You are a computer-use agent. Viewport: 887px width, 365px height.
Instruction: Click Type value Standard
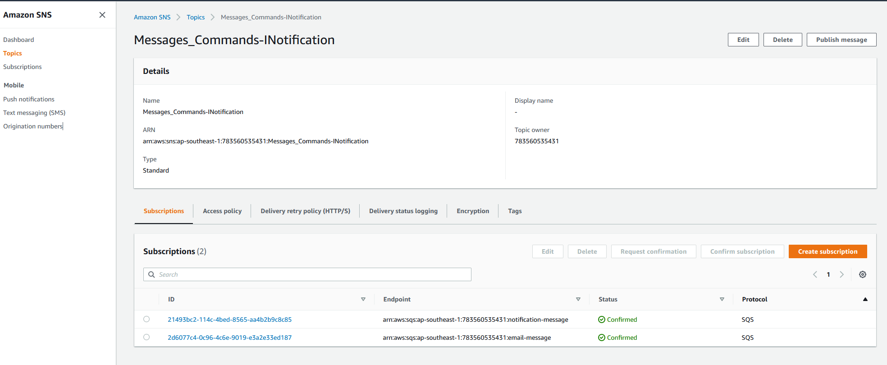(156, 170)
